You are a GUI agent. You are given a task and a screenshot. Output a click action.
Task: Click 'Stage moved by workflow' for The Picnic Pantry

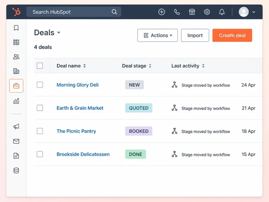click(x=206, y=131)
